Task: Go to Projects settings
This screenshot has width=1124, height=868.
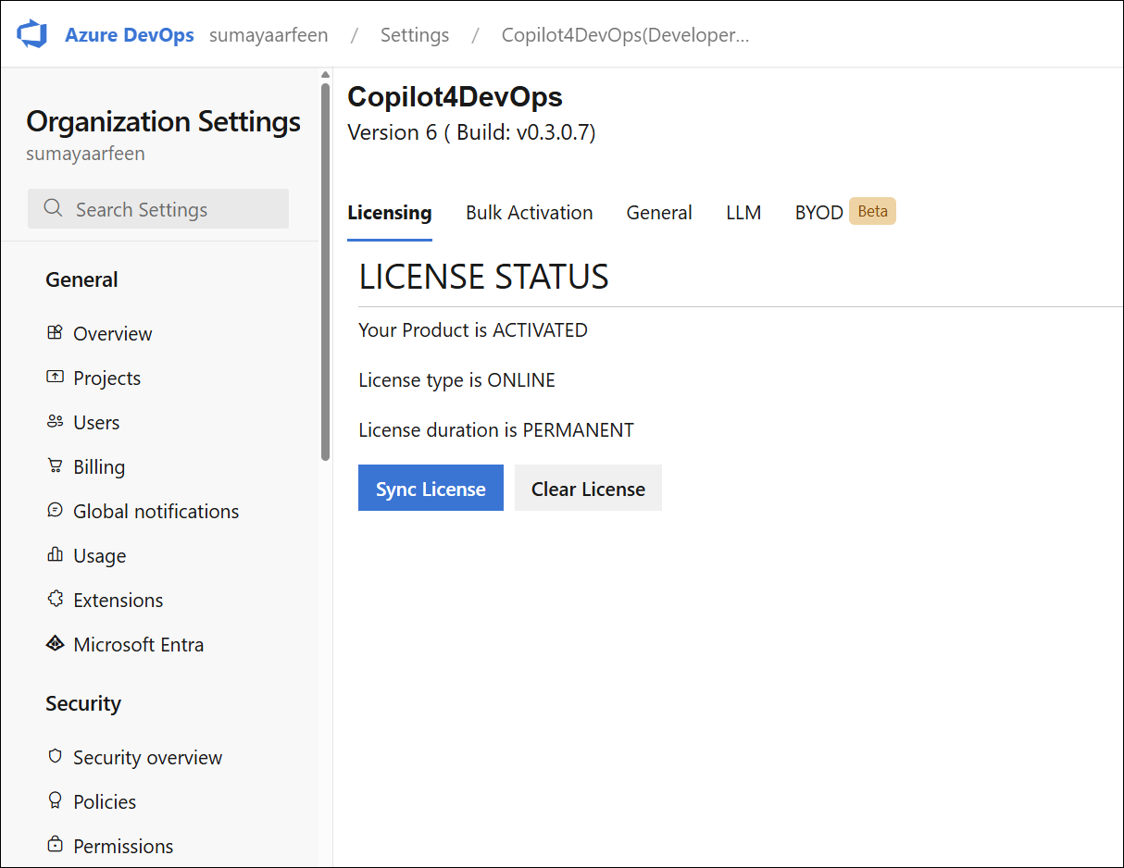Action: pos(107,378)
